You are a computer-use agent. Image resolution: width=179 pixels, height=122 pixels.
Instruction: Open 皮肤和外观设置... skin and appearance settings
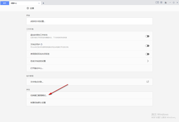pos(89,21)
